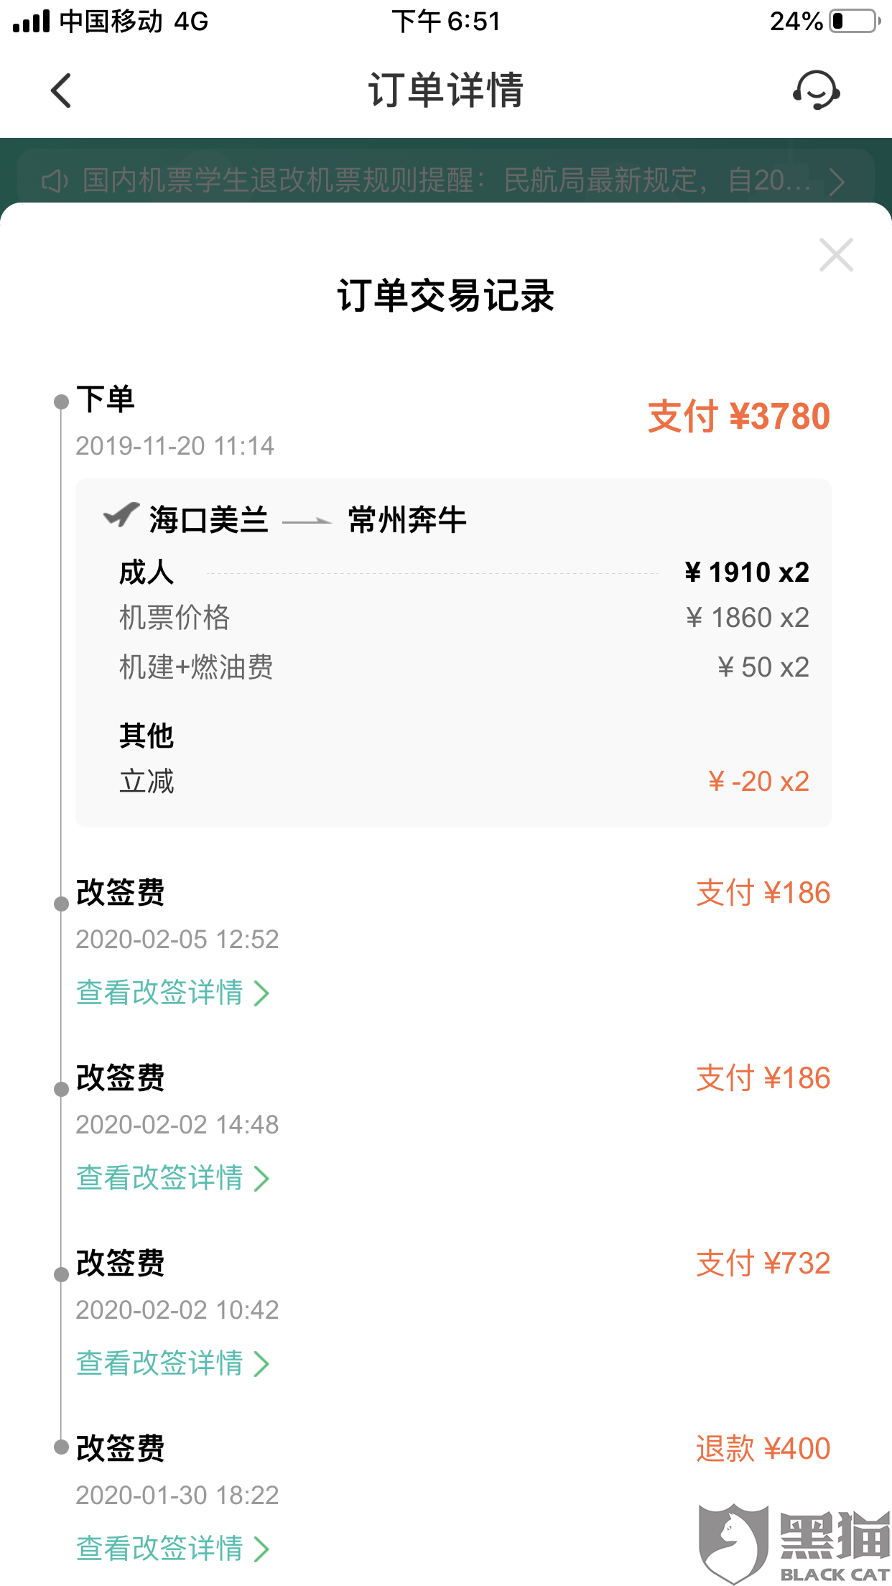Tap the 支付 ¥3780 amount

(x=739, y=417)
